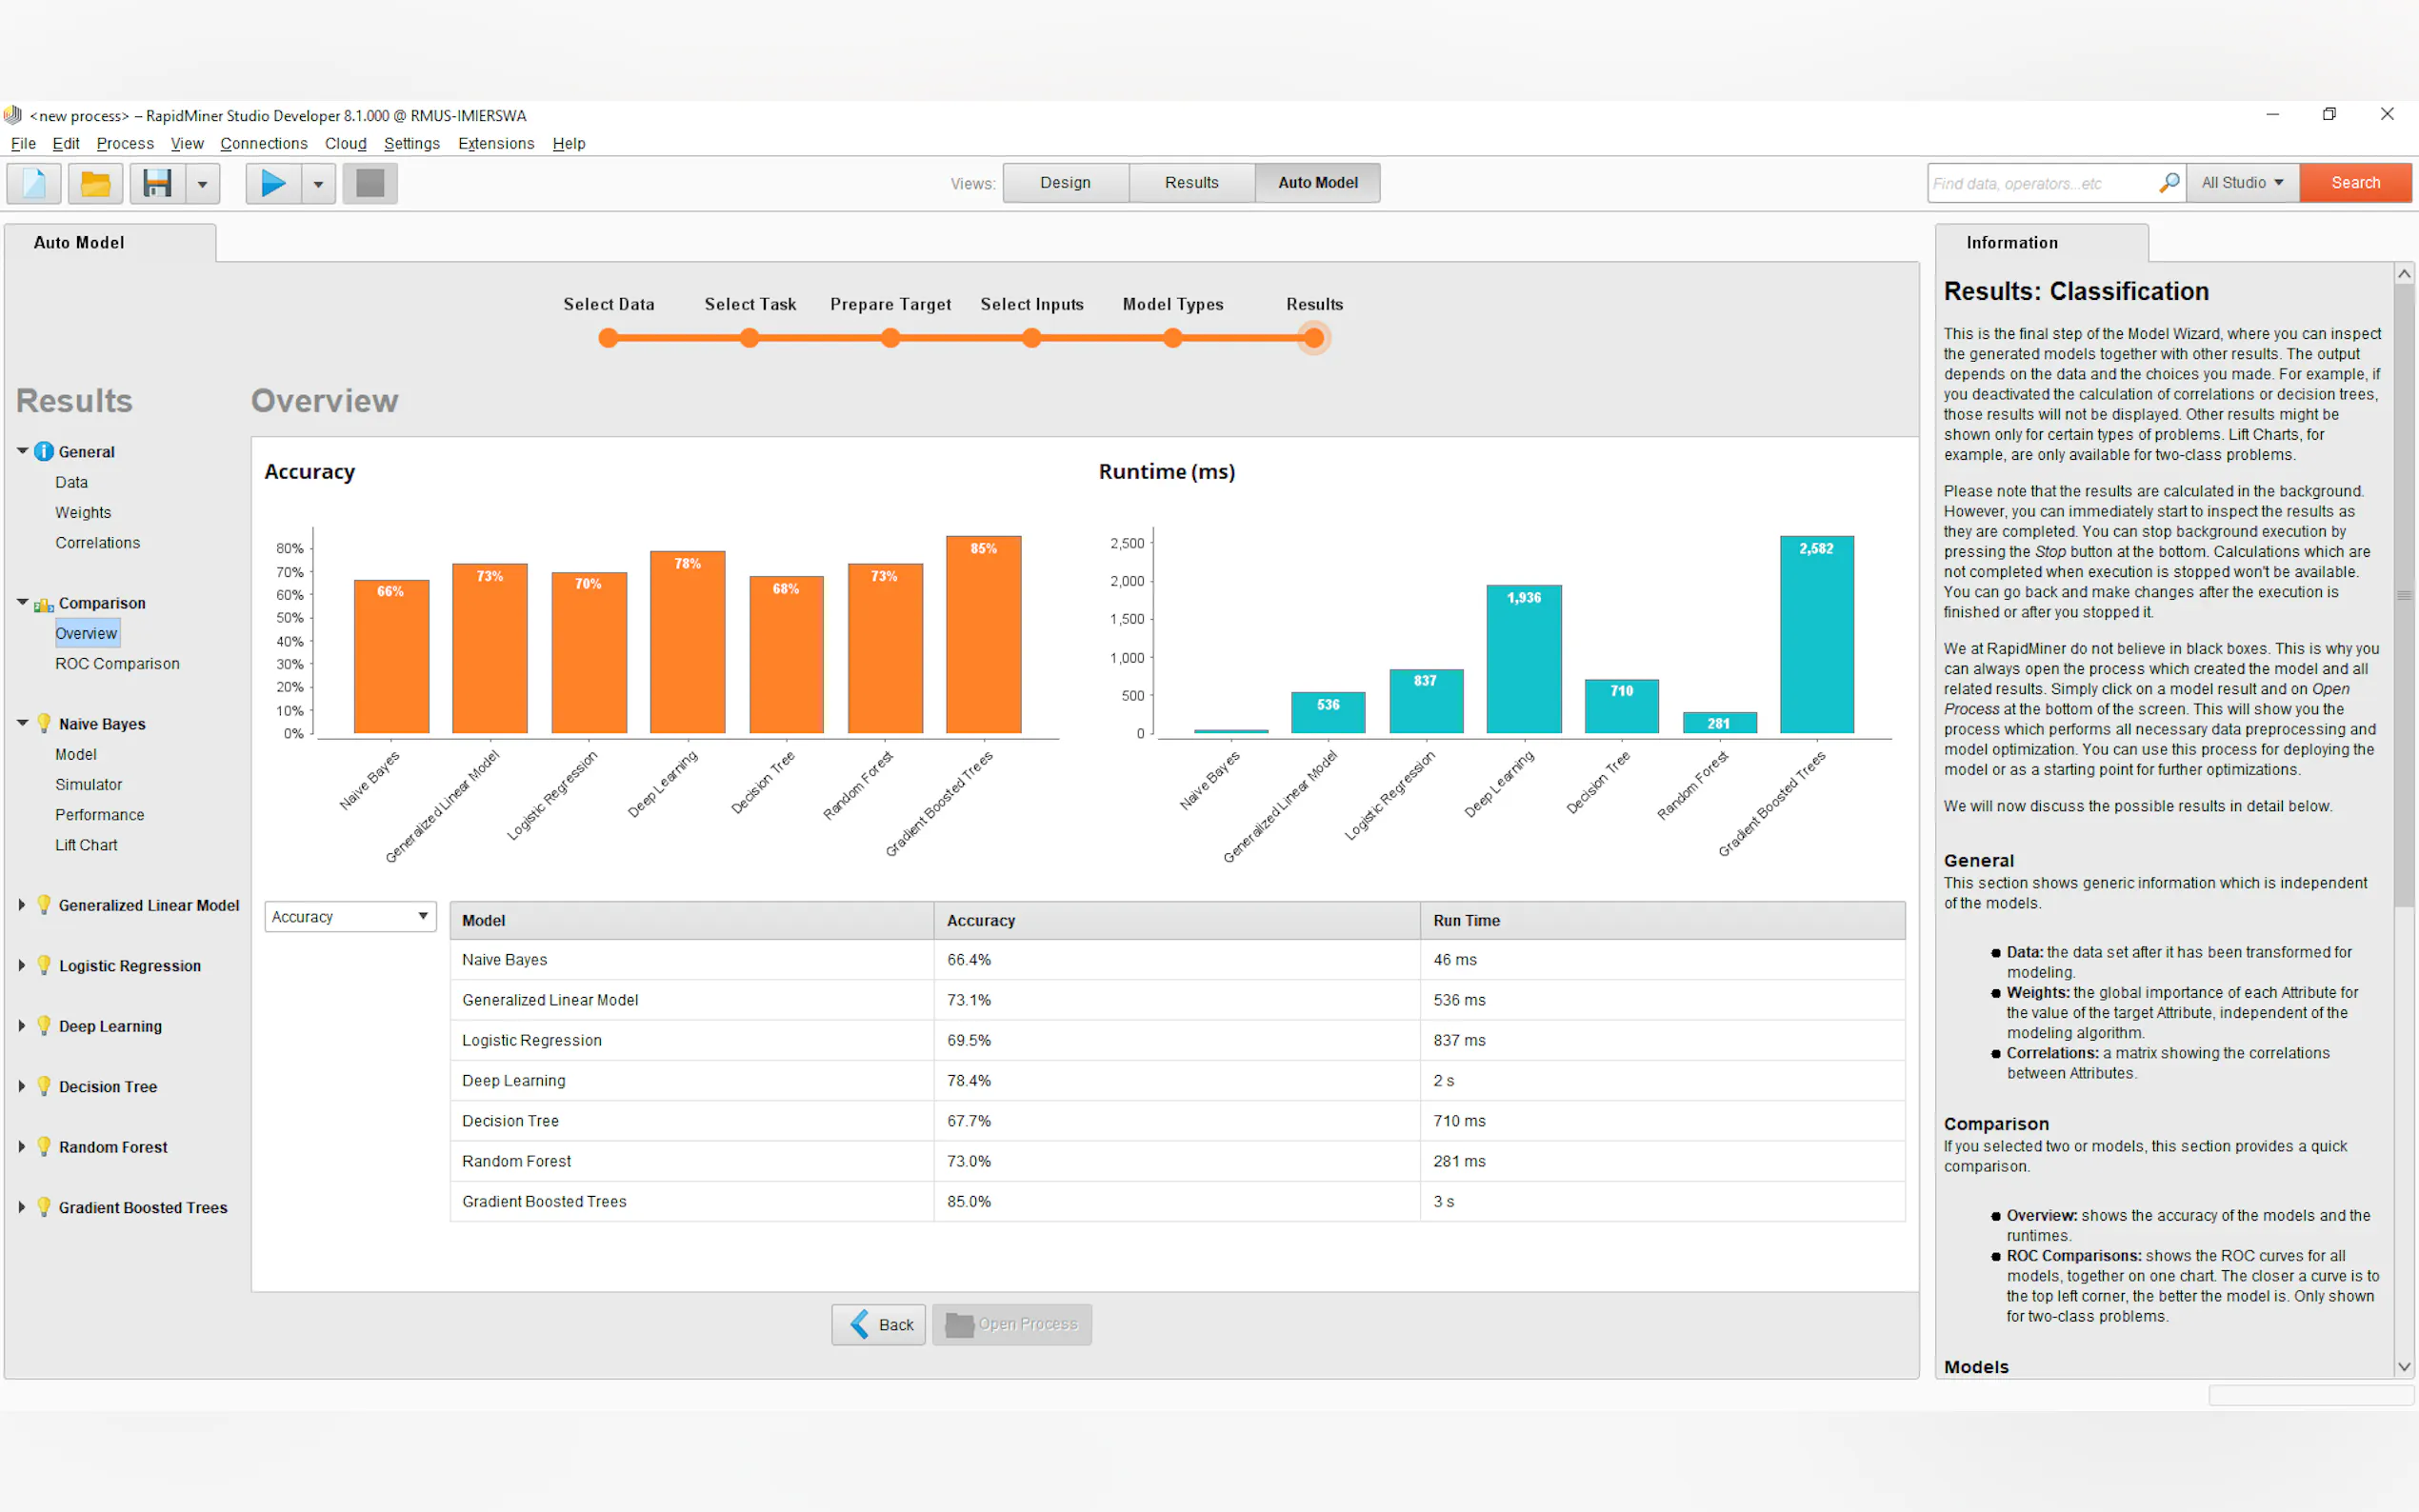This screenshot has width=2419, height=1512.
Task: Open the Extensions menu
Action: 496,143
